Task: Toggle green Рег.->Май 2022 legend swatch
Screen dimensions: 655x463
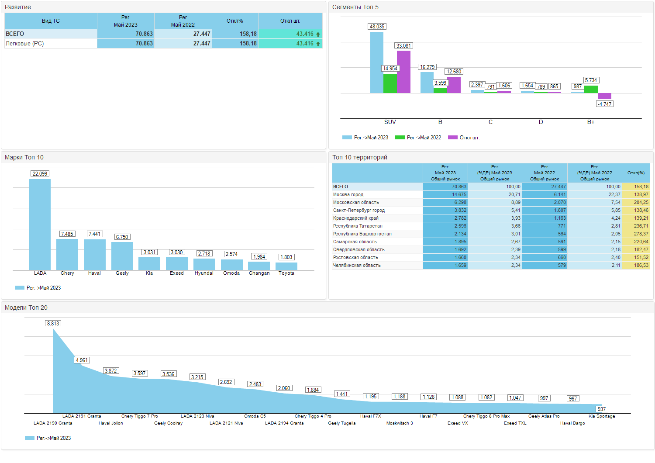Action: (x=400, y=138)
